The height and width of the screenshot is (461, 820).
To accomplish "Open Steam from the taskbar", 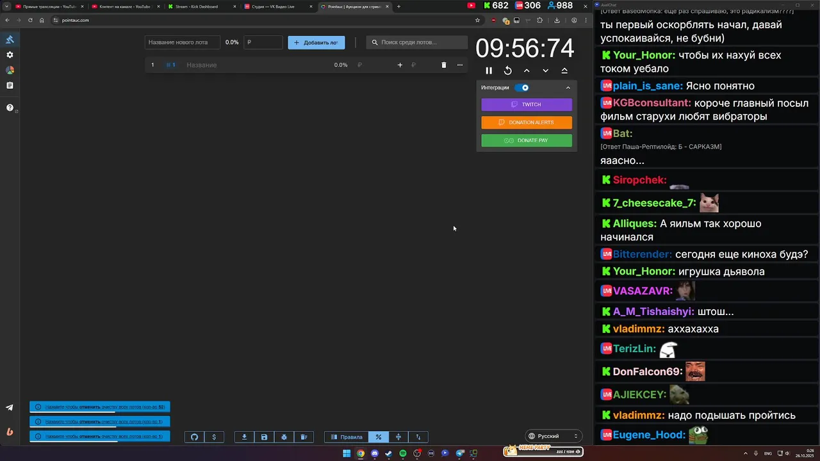I will click(x=388, y=453).
